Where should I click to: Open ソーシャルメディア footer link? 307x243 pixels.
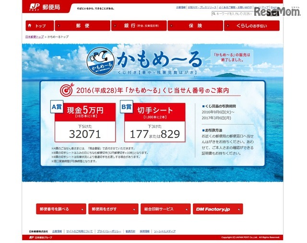coord(165,232)
